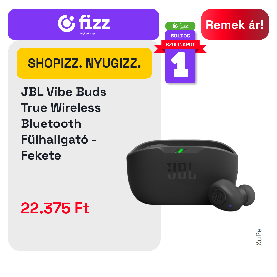The width and height of the screenshot is (277, 277).
Task: Click the Fekete color word in title
Action: (41, 155)
